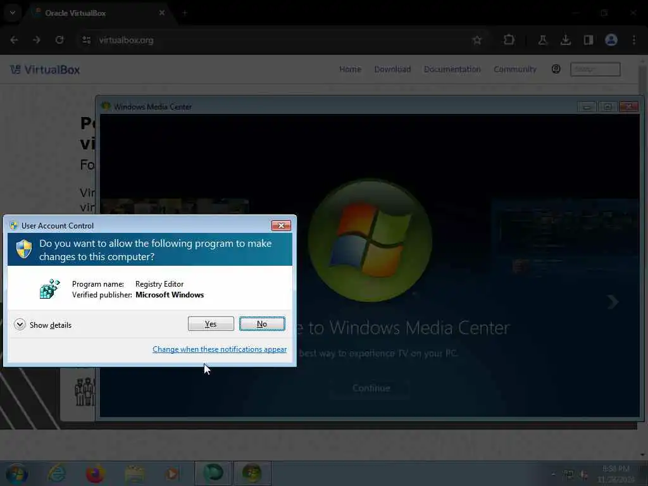648x486 pixels.
Task: Open the Windows Start orb
Action: tap(17, 473)
